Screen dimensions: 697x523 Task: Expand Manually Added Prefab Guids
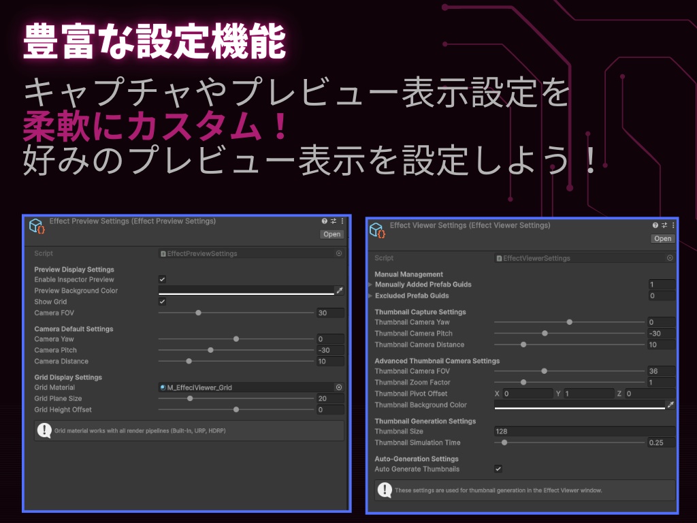370,285
